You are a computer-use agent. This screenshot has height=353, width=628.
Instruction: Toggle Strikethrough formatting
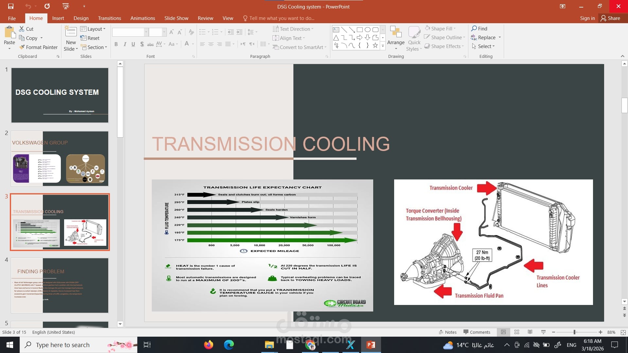pos(150,44)
